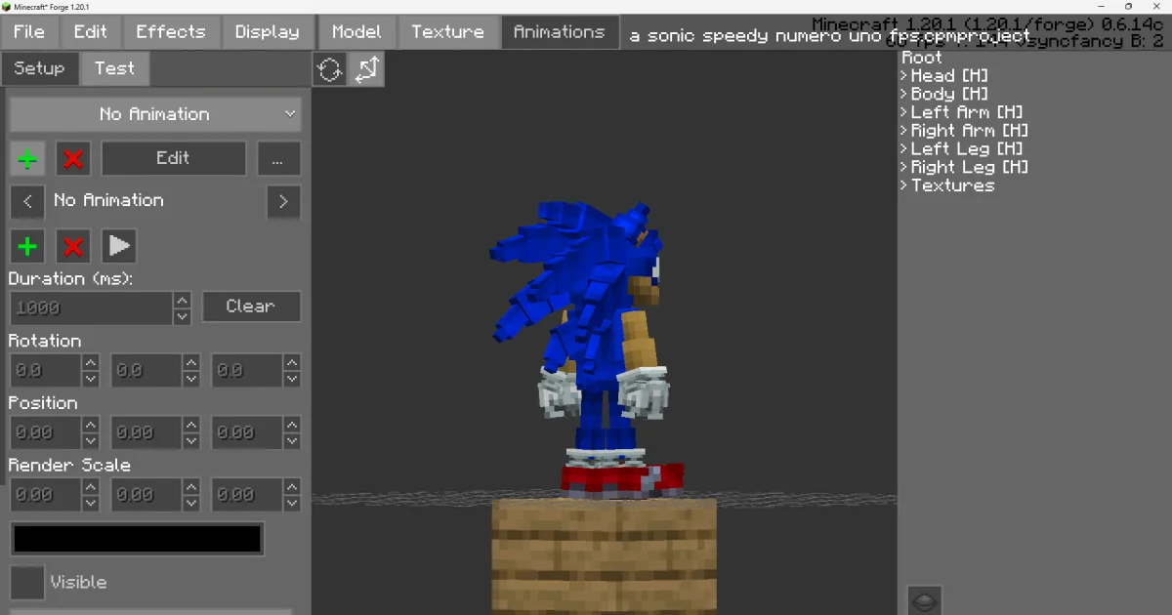Image resolution: width=1172 pixels, height=615 pixels.
Task: Expand the Left Leg tree node
Action: click(905, 149)
